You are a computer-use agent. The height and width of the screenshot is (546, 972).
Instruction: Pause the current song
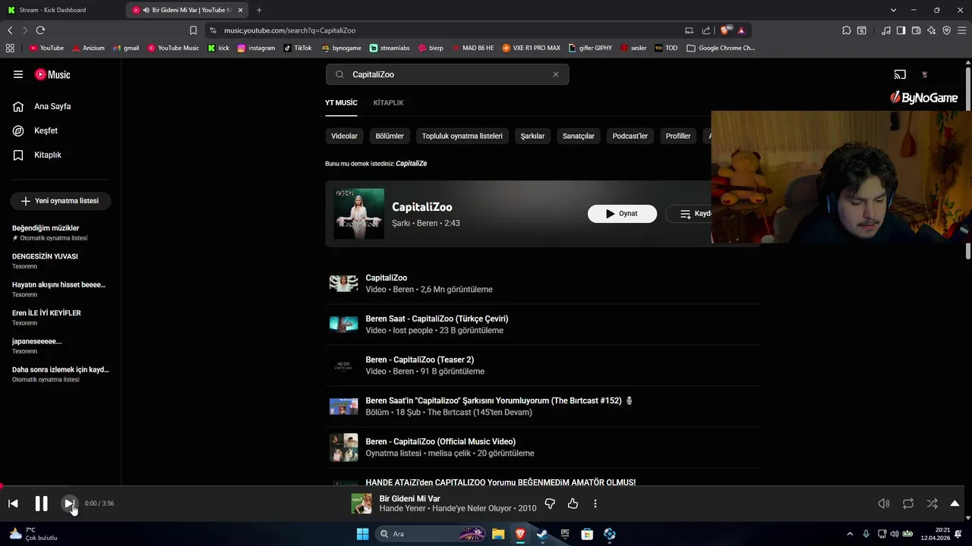[41, 504]
